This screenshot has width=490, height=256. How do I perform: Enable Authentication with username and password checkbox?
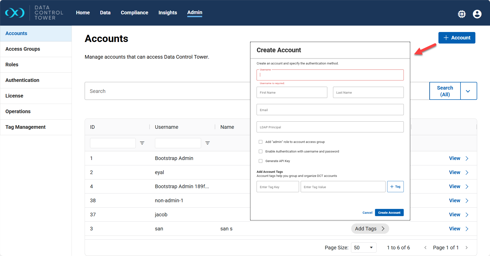tap(261, 152)
